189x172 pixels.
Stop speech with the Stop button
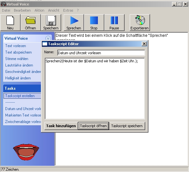click(94, 23)
